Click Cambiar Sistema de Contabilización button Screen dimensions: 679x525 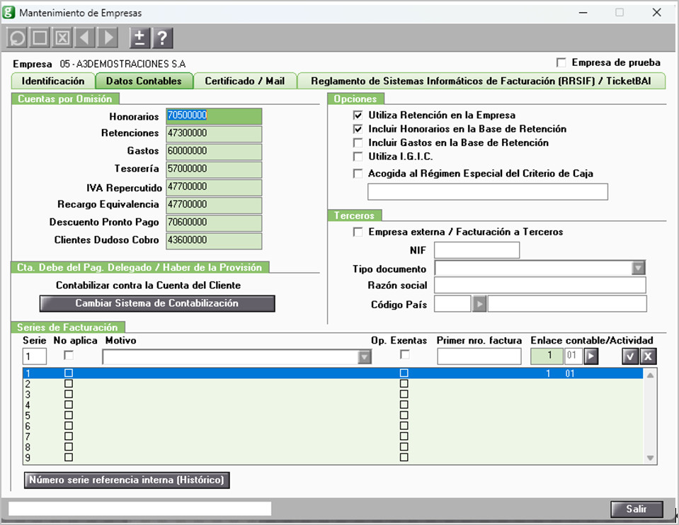(157, 303)
